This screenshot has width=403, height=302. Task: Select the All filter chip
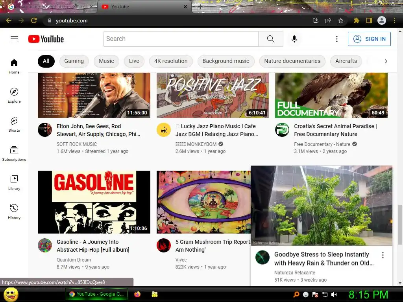coord(46,61)
